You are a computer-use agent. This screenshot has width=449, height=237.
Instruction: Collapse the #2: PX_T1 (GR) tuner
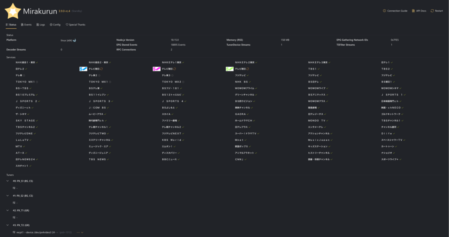pos(8,210)
